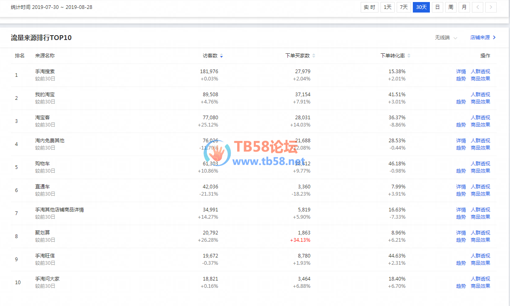The image size is (510, 306).
Task: View 趋势 for 直通车
Action: pos(461,194)
